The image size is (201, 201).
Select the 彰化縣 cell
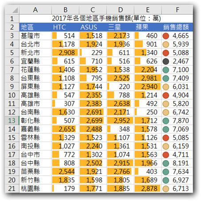coord(35,121)
